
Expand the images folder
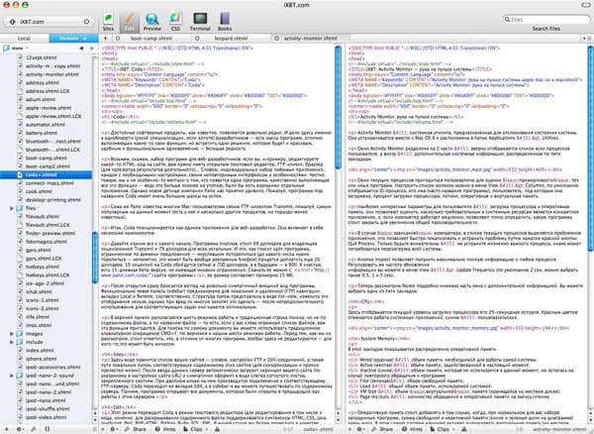point(12,335)
